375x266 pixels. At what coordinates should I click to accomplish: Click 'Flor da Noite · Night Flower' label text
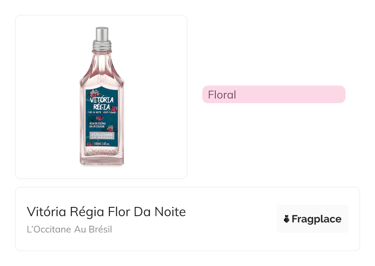point(102,113)
